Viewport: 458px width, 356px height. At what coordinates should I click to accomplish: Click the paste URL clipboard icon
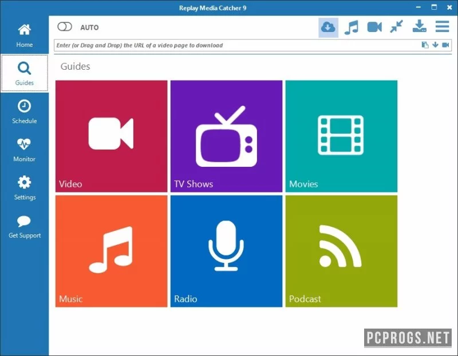tap(425, 45)
